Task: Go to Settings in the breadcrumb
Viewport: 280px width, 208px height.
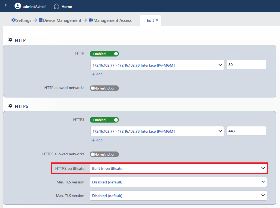Action: 24,20
